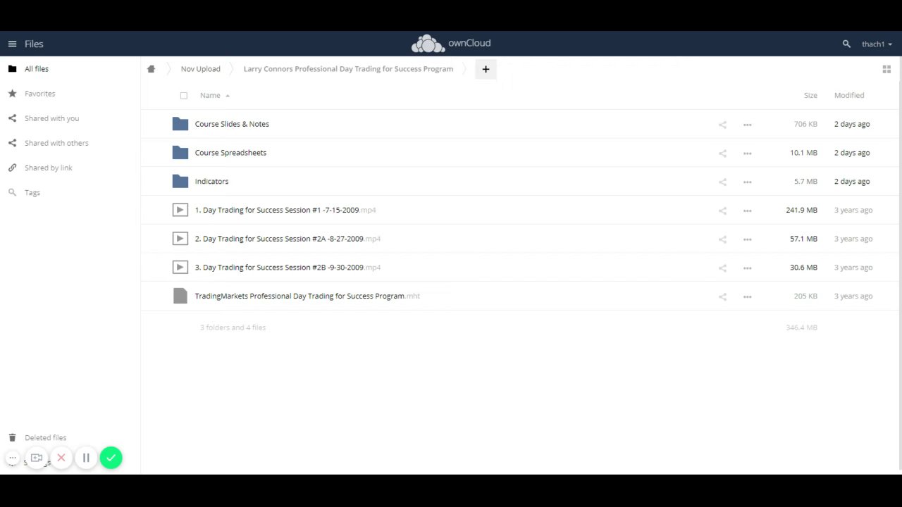Open Session #2A -8-27-2009 video

tap(288, 239)
